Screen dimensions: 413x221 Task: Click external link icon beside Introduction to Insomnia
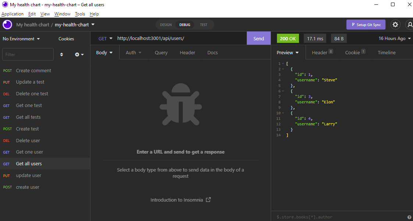[208, 200]
